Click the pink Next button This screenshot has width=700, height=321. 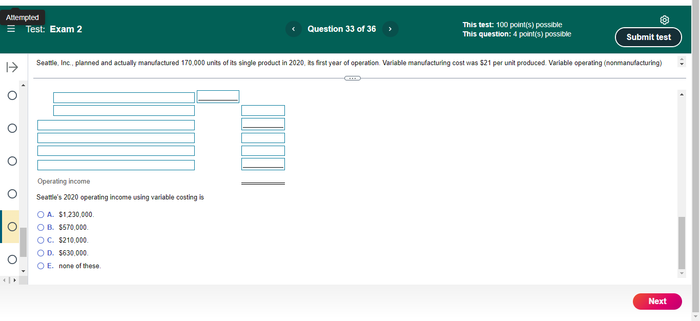(x=657, y=302)
